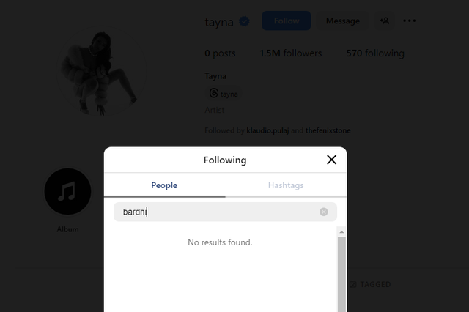Open the 570 following list
The height and width of the screenshot is (312, 469).
pyautogui.click(x=375, y=53)
